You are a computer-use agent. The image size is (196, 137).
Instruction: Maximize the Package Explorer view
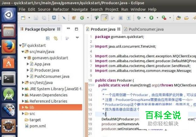tap(76, 29)
